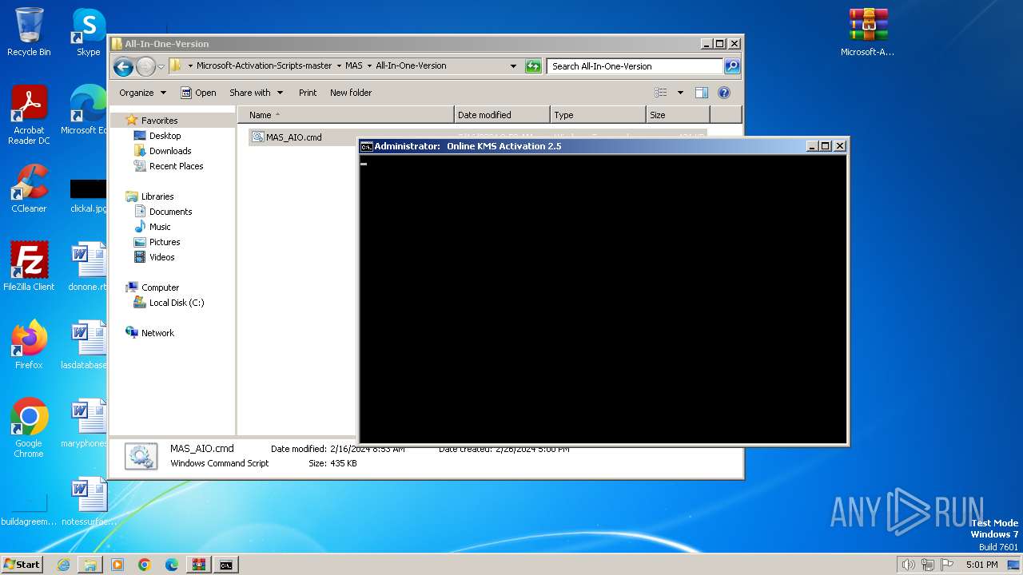The width and height of the screenshot is (1023, 575).
Task: Sort by the Date modified column header
Action: pos(502,115)
